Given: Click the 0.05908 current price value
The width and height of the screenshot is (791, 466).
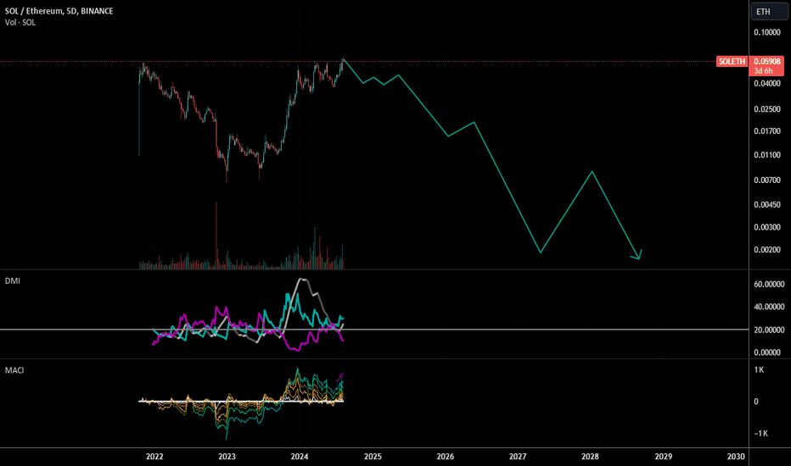Looking at the screenshot, I should pyautogui.click(x=766, y=62).
